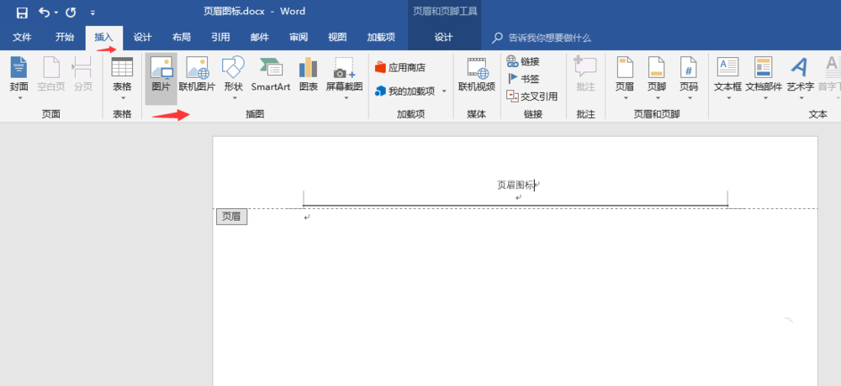Screen dimensions: 841x386
Task: Open the Customize Quick Access Toolbar dropdown
Action: 93,13
